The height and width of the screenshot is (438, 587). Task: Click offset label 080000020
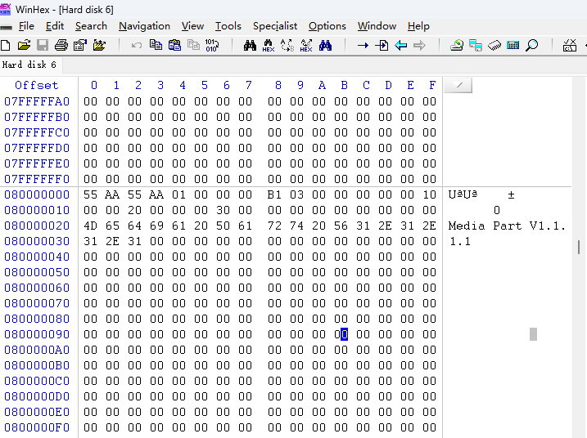37,226
